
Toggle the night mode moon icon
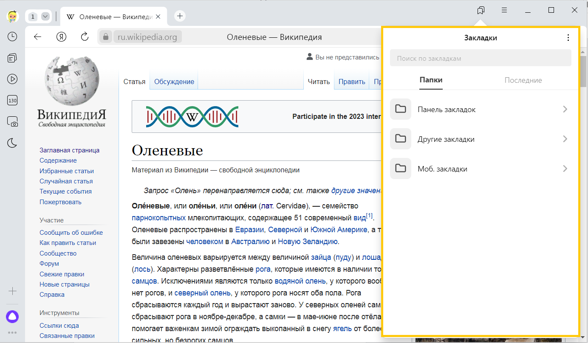pyautogui.click(x=12, y=143)
